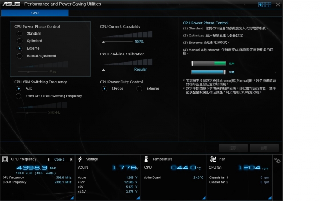The image size is (320, 201).
Task: Click the 4398.3 MHz CPU frequency reading
Action: (36, 168)
